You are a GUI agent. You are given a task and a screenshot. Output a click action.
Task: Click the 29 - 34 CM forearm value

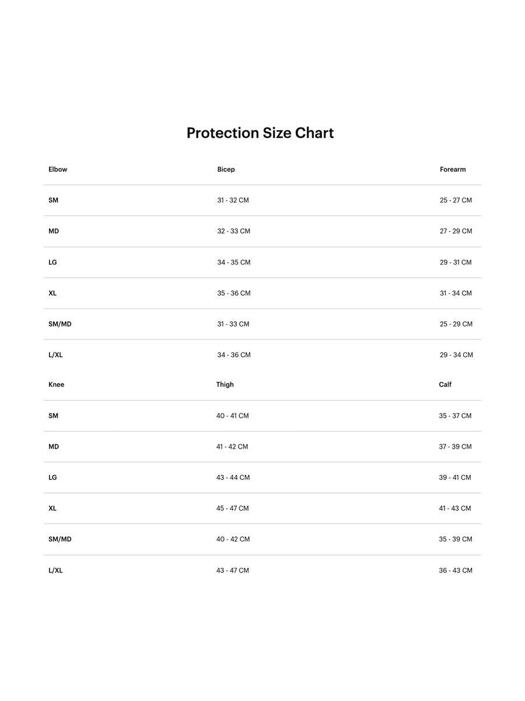[456, 355]
